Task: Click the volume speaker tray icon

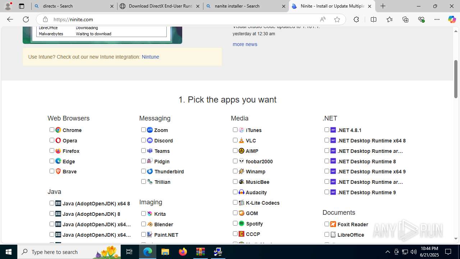Action: (414, 252)
